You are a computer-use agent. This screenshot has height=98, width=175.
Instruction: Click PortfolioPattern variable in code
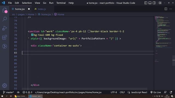(93, 39)
